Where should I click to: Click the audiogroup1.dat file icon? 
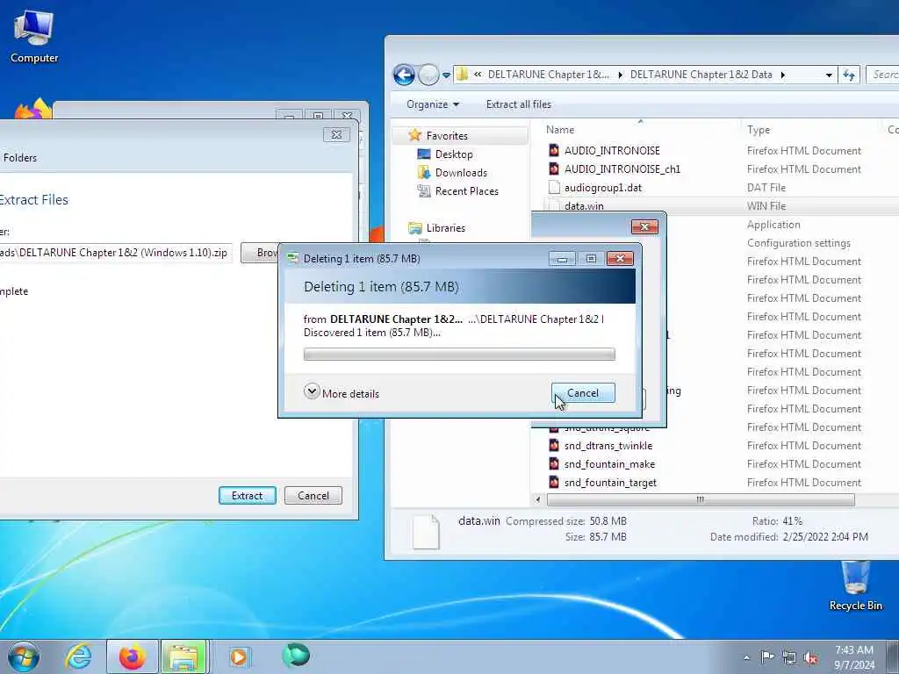pyautogui.click(x=554, y=188)
